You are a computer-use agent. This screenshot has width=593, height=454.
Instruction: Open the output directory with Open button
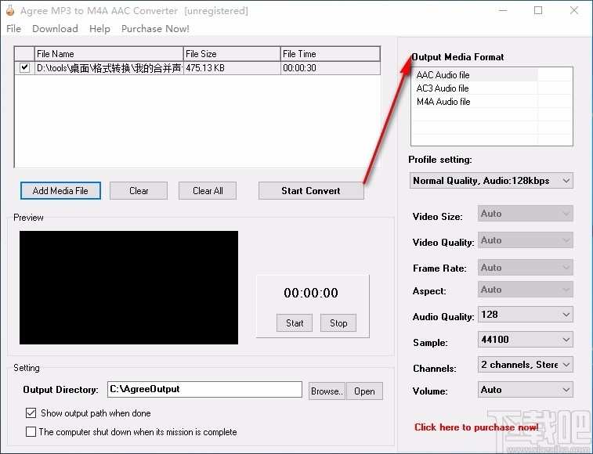364,391
